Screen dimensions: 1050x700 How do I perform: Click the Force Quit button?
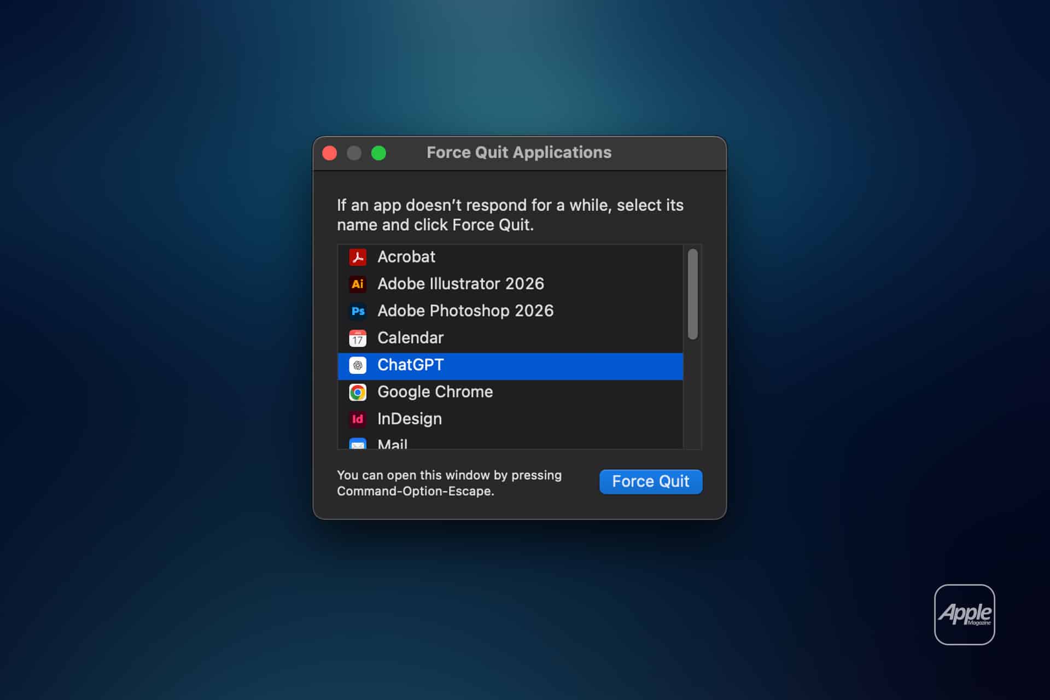pyautogui.click(x=651, y=482)
